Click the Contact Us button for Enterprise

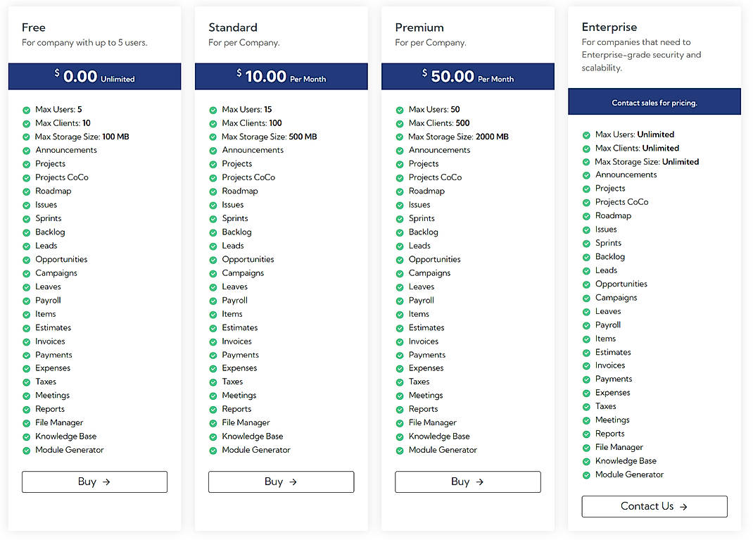tap(654, 506)
